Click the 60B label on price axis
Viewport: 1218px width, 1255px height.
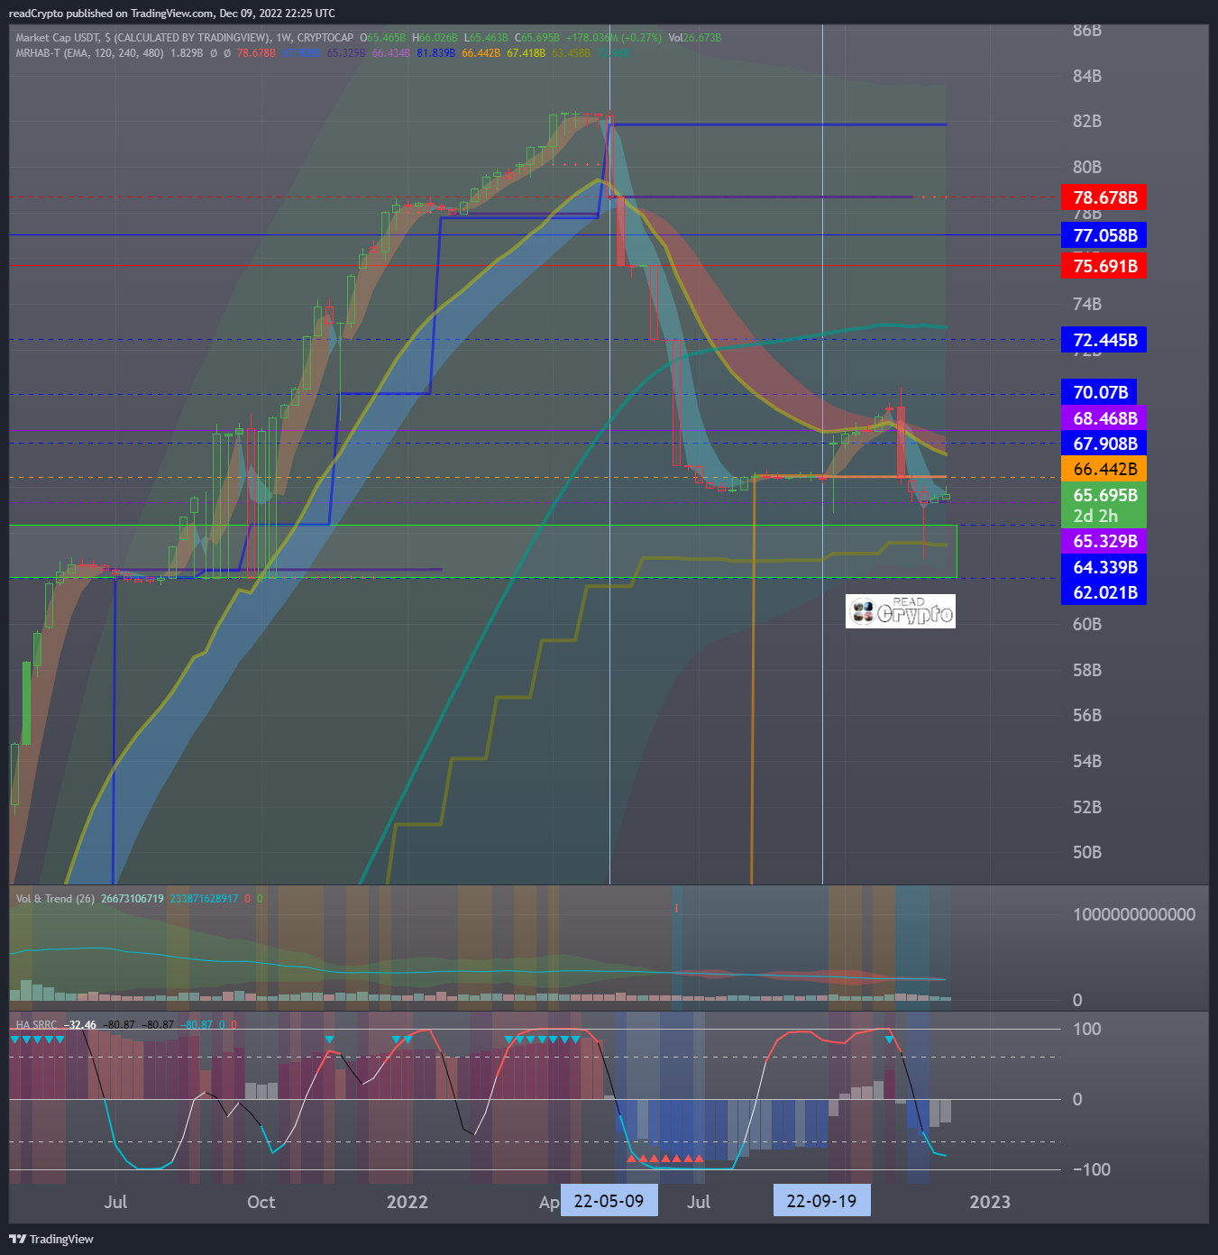1087,624
